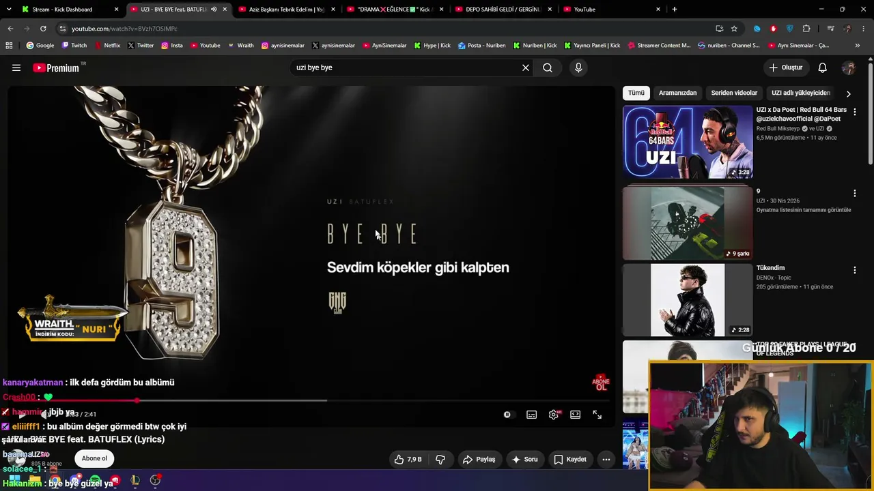Open YouTube notifications bell
The height and width of the screenshot is (491, 874).
[x=823, y=68]
